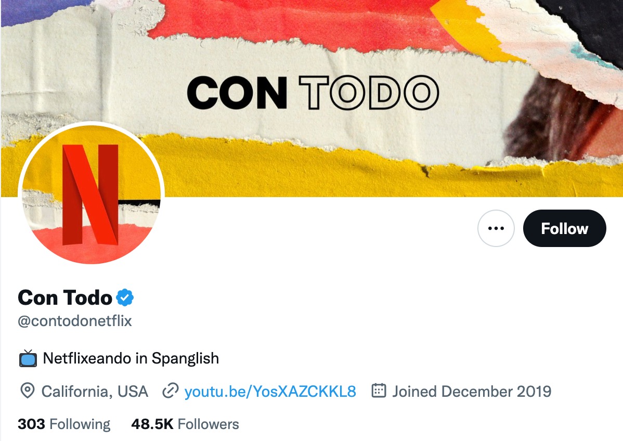Click the calendar joined-date icon

click(x=379, y=391)
